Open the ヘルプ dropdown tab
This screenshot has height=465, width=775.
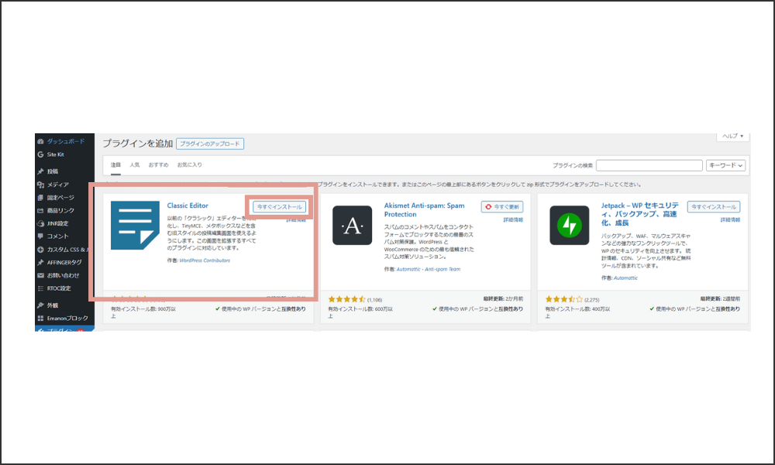point(733,136)
